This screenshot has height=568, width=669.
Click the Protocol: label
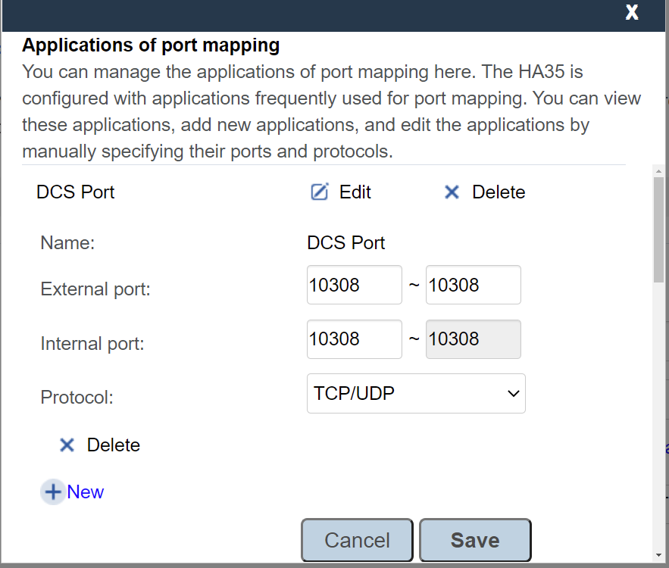tap(77, 397)
